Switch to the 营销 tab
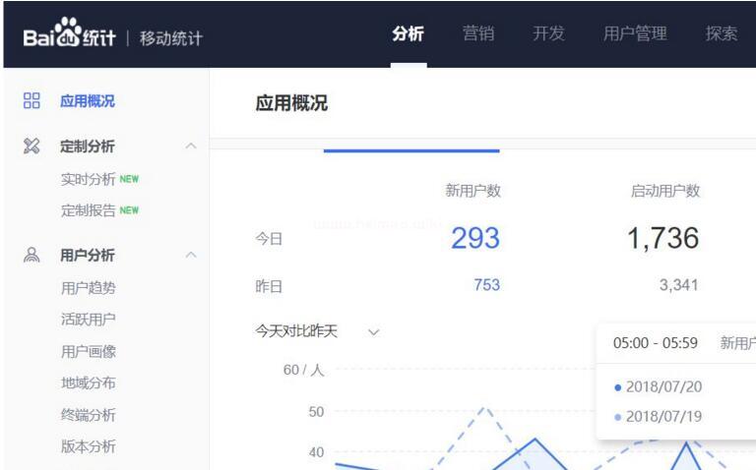Screen dimensions: 756x470 point(478,33)
